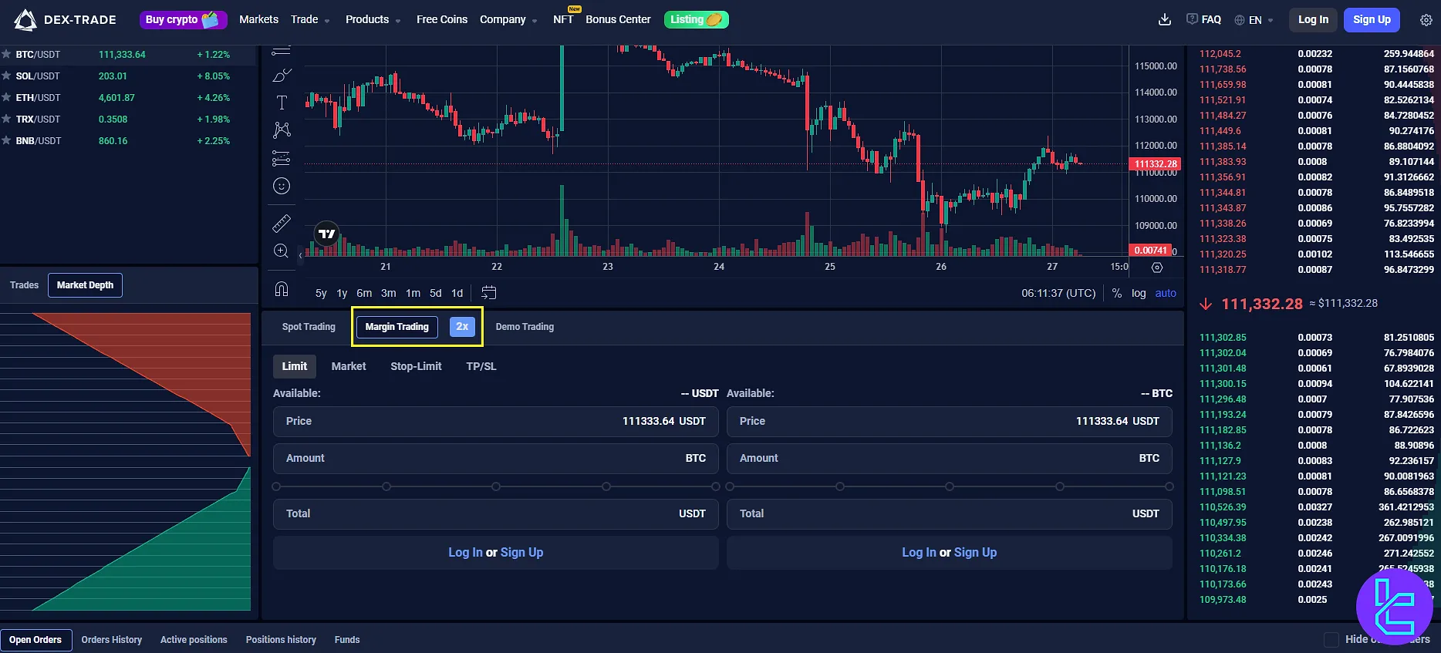Click the TradingView logo badge
Viewport: 1441px width, 653px height.
click(327, 234)
